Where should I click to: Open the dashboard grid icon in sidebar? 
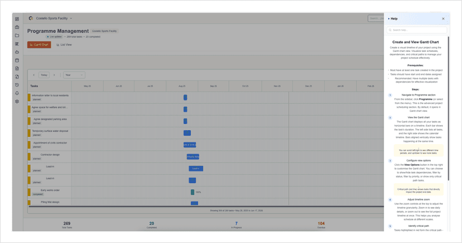17,19
